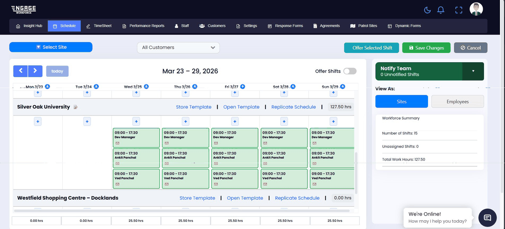Jump to today button
The height and width of the screenshot is (229, 505).
coord(57,71)
